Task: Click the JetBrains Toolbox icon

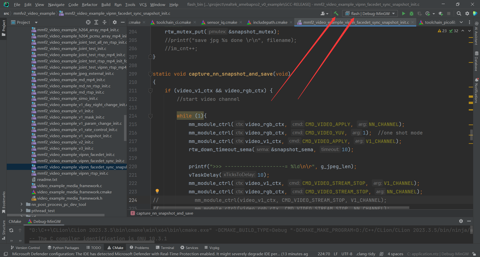Action: point(475,13)
